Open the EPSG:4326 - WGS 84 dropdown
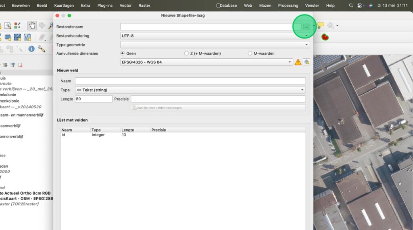This screenshot has width=413, height=230. click(x=207, y=62)
